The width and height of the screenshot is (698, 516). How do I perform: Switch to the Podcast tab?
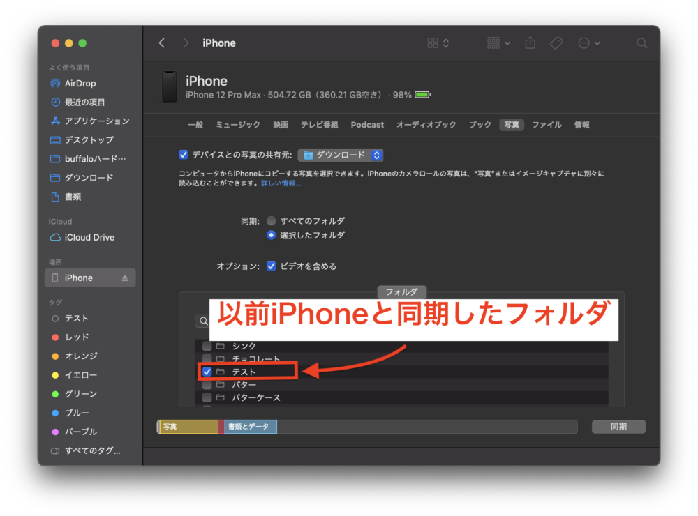pos(367,125)
